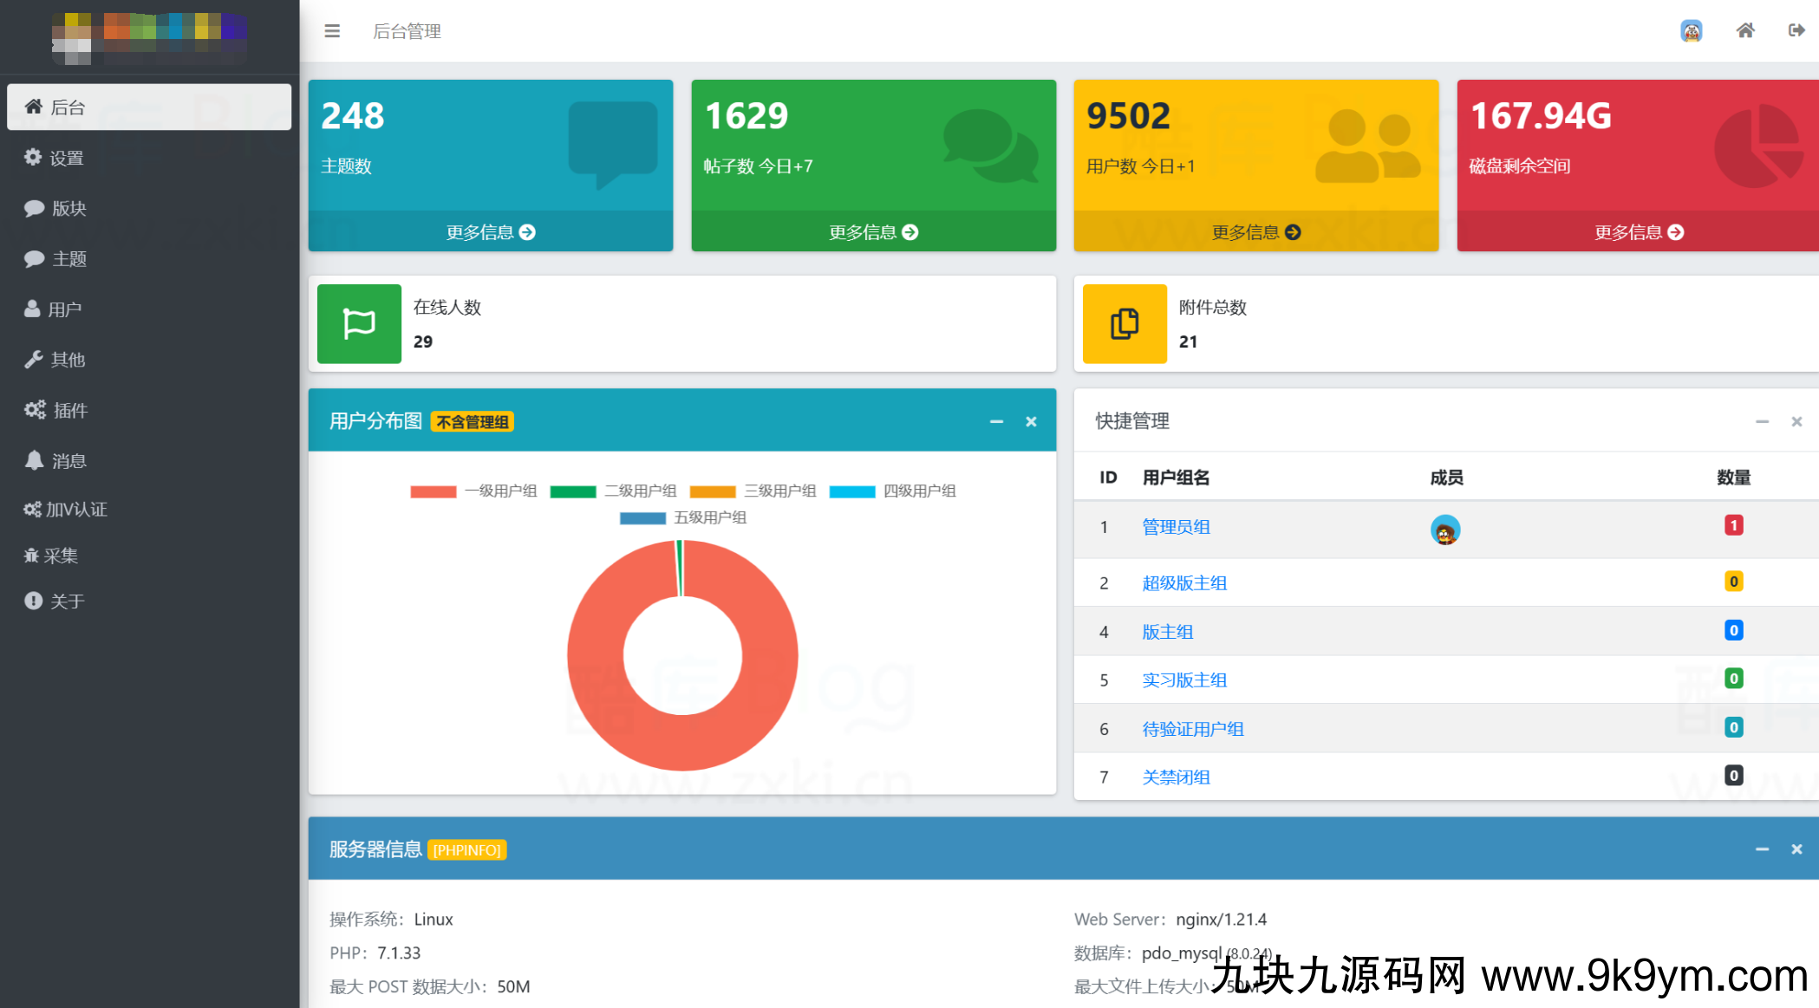Toggle 一级用户组 legend in chart

[x=474, y=491]
